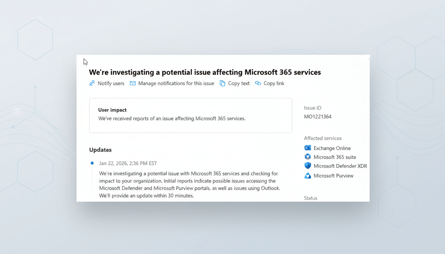This screenshot has height=254, width=445.
Task: Click the Notify users person icon
Action: tap(92, 83)
